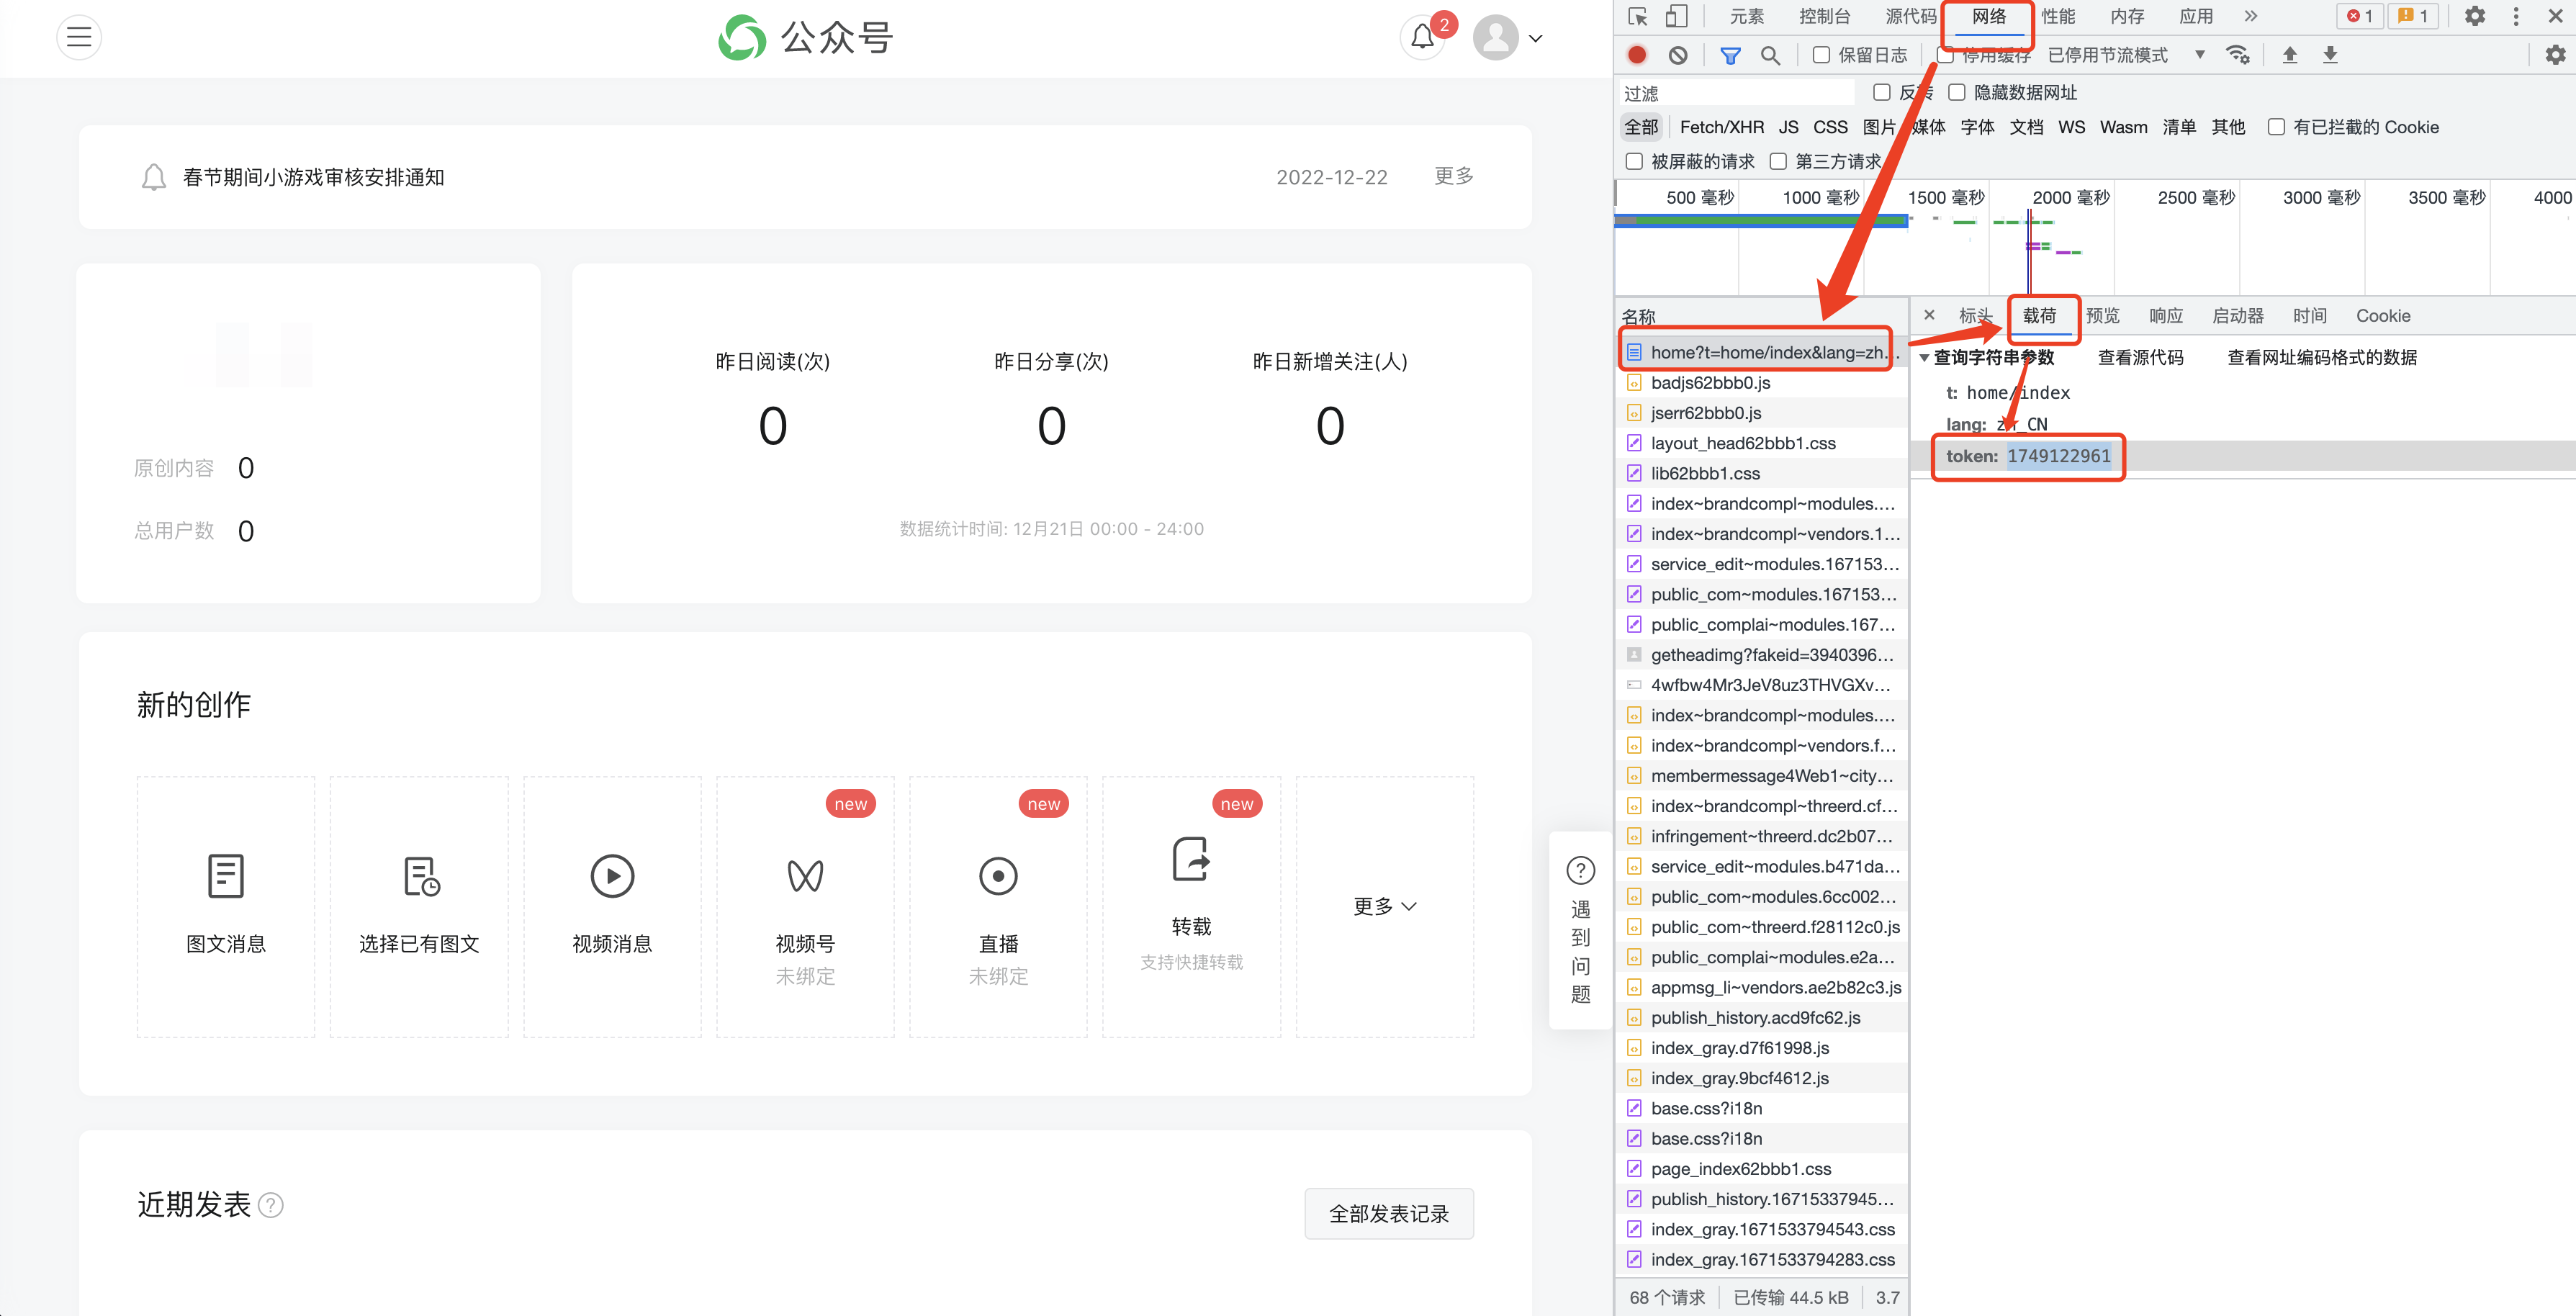Click 查看源代码 link
The height and width of the screenshot is (1316, 2576).
pyautogui.click(x=2140, y=358)
